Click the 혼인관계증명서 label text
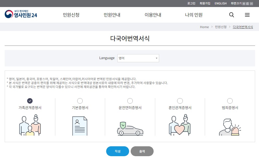This screenshot has width=259, height=158. [180, 108]
